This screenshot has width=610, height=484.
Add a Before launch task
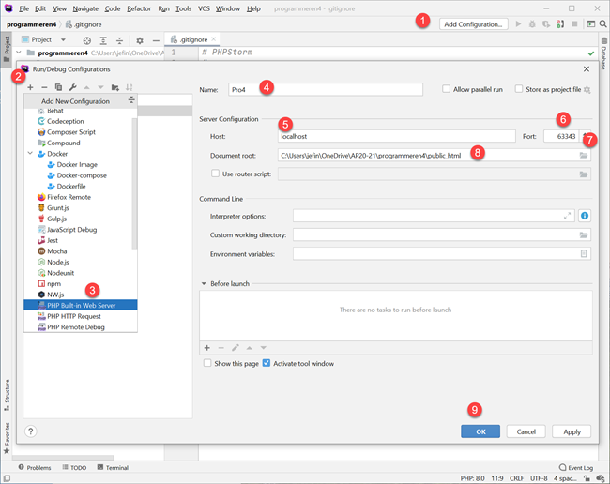[x=207, y=348]
